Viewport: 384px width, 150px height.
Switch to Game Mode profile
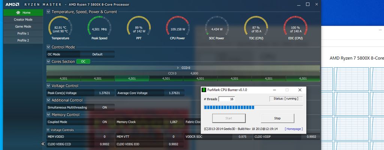pyautogui.click(x=23, y=27)
